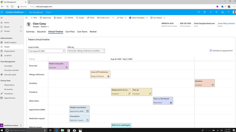Select the Clinical Timeline tab
Viewport: 236px width, 132px height.
click(x=56, y=31)
